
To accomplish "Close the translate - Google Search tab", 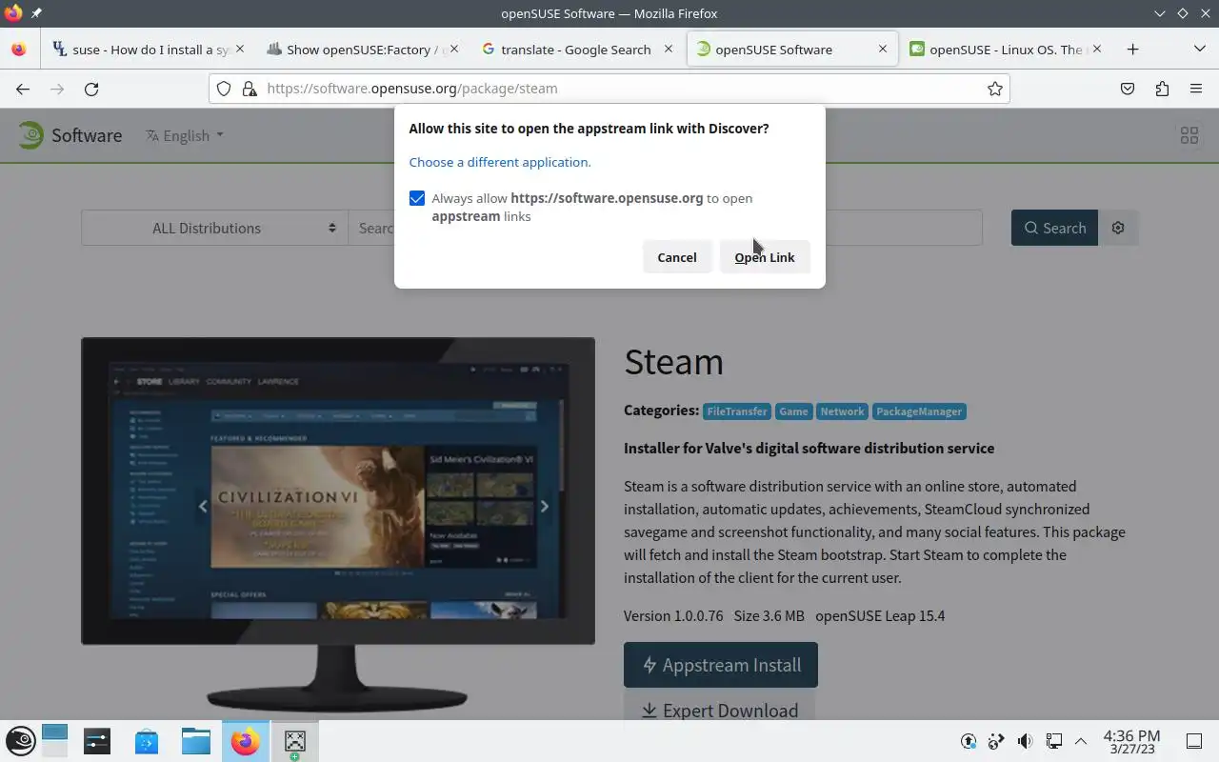I will [x=669, y=50].
